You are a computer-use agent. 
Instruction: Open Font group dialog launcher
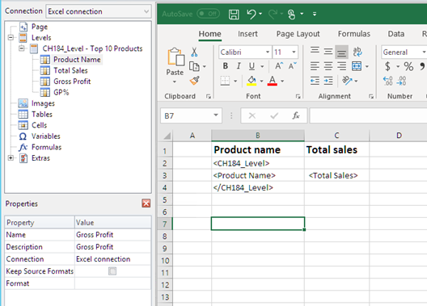point(298,96)
